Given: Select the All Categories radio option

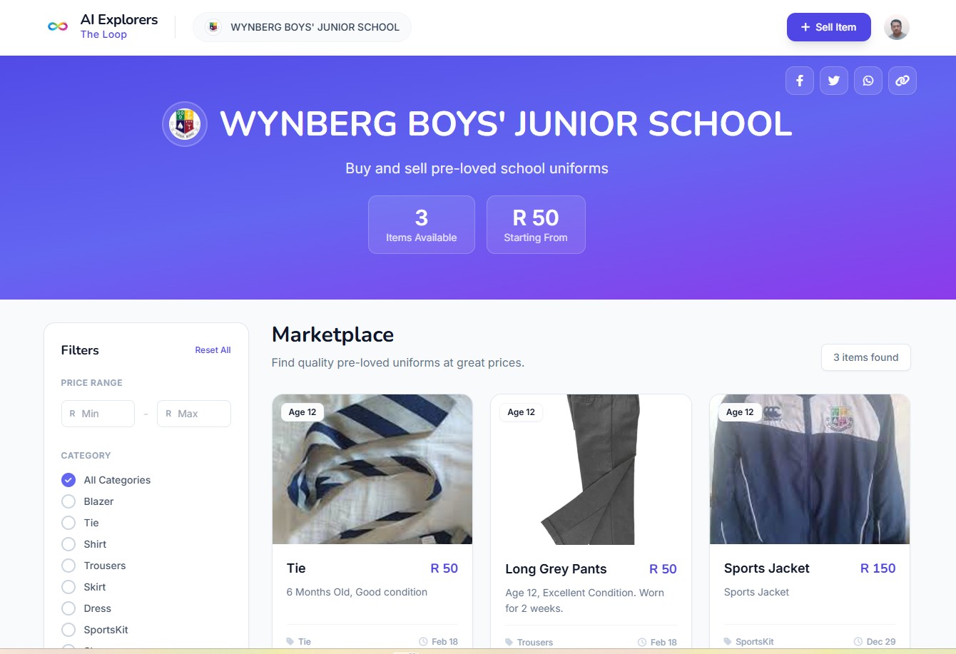Looking at the screenshot, I should coord(68,480).
